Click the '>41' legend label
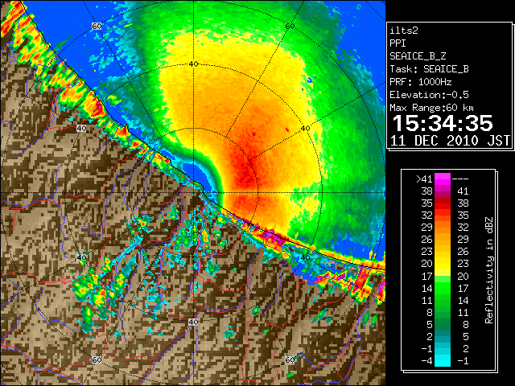The height and width of the screenshot is (386, 515). coord(424,179)
